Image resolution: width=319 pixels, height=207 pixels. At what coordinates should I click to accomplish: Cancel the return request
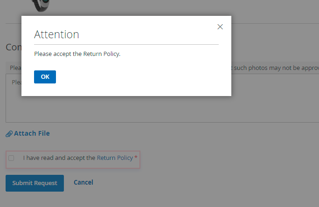83,182
